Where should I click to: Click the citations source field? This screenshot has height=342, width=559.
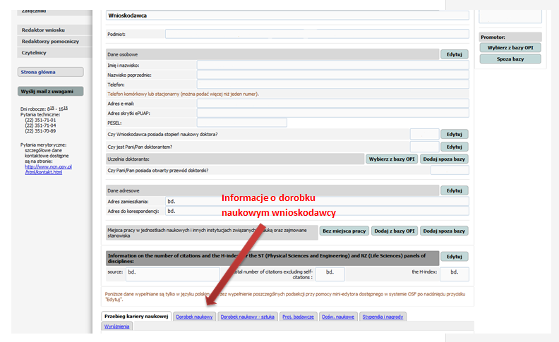click(172, 274)
